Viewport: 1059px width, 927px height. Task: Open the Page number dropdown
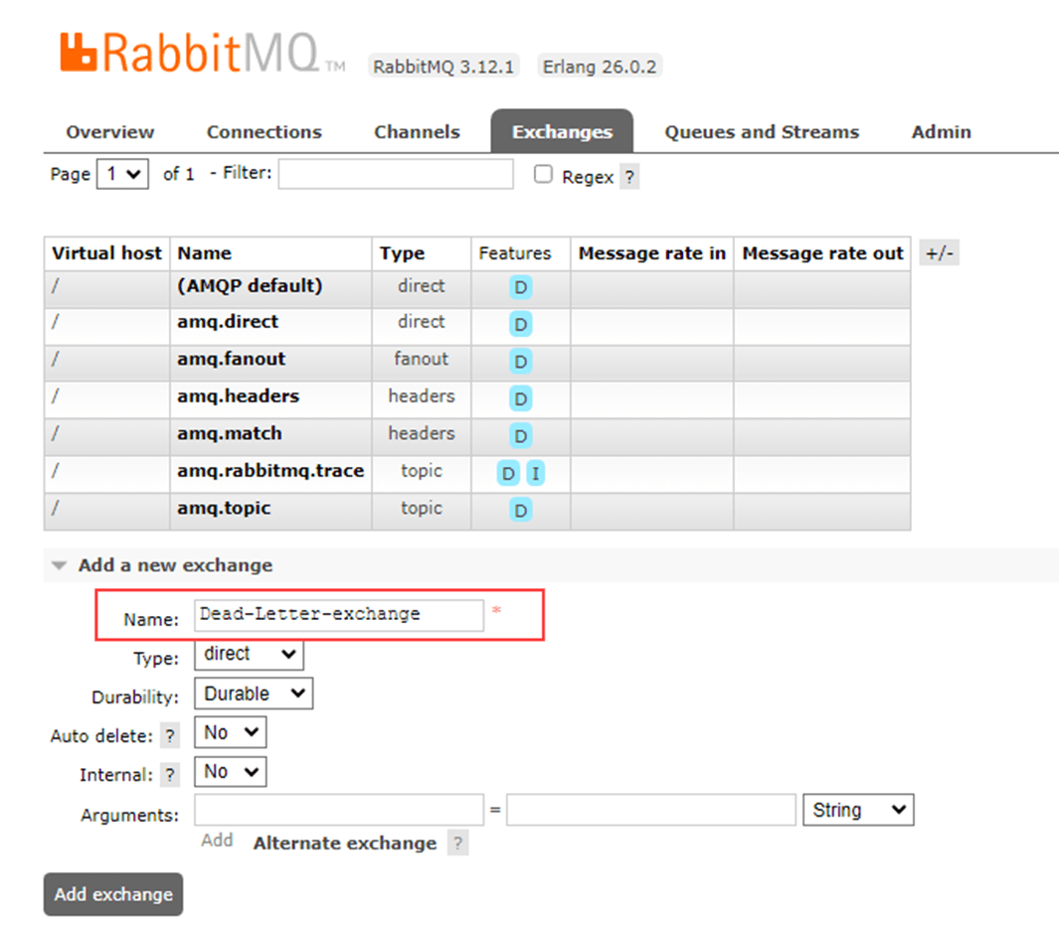(x=123, y=174)
